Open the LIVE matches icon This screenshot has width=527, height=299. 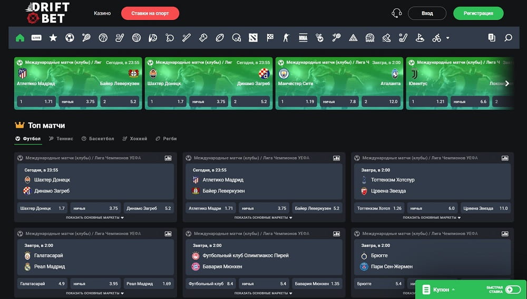(36, 38)
